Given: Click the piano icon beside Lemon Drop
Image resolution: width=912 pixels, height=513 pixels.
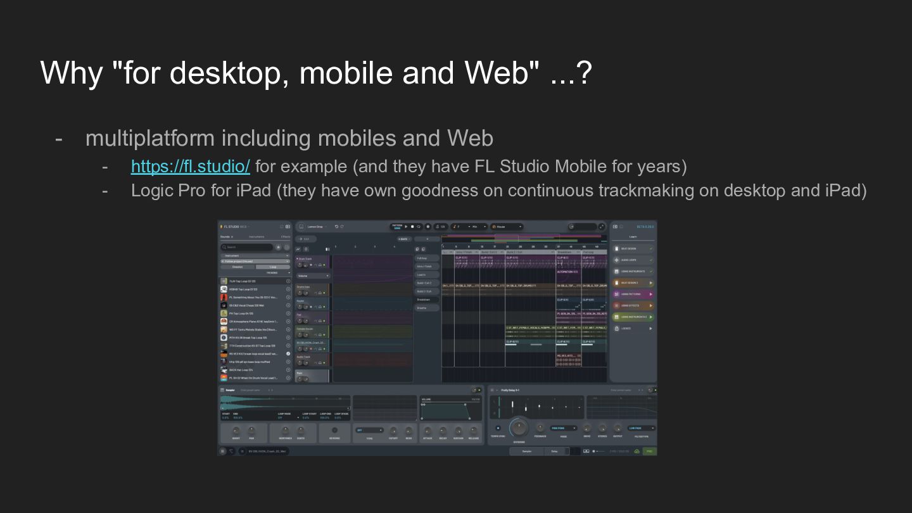Looking at the screenshot, I should [301, 226].
